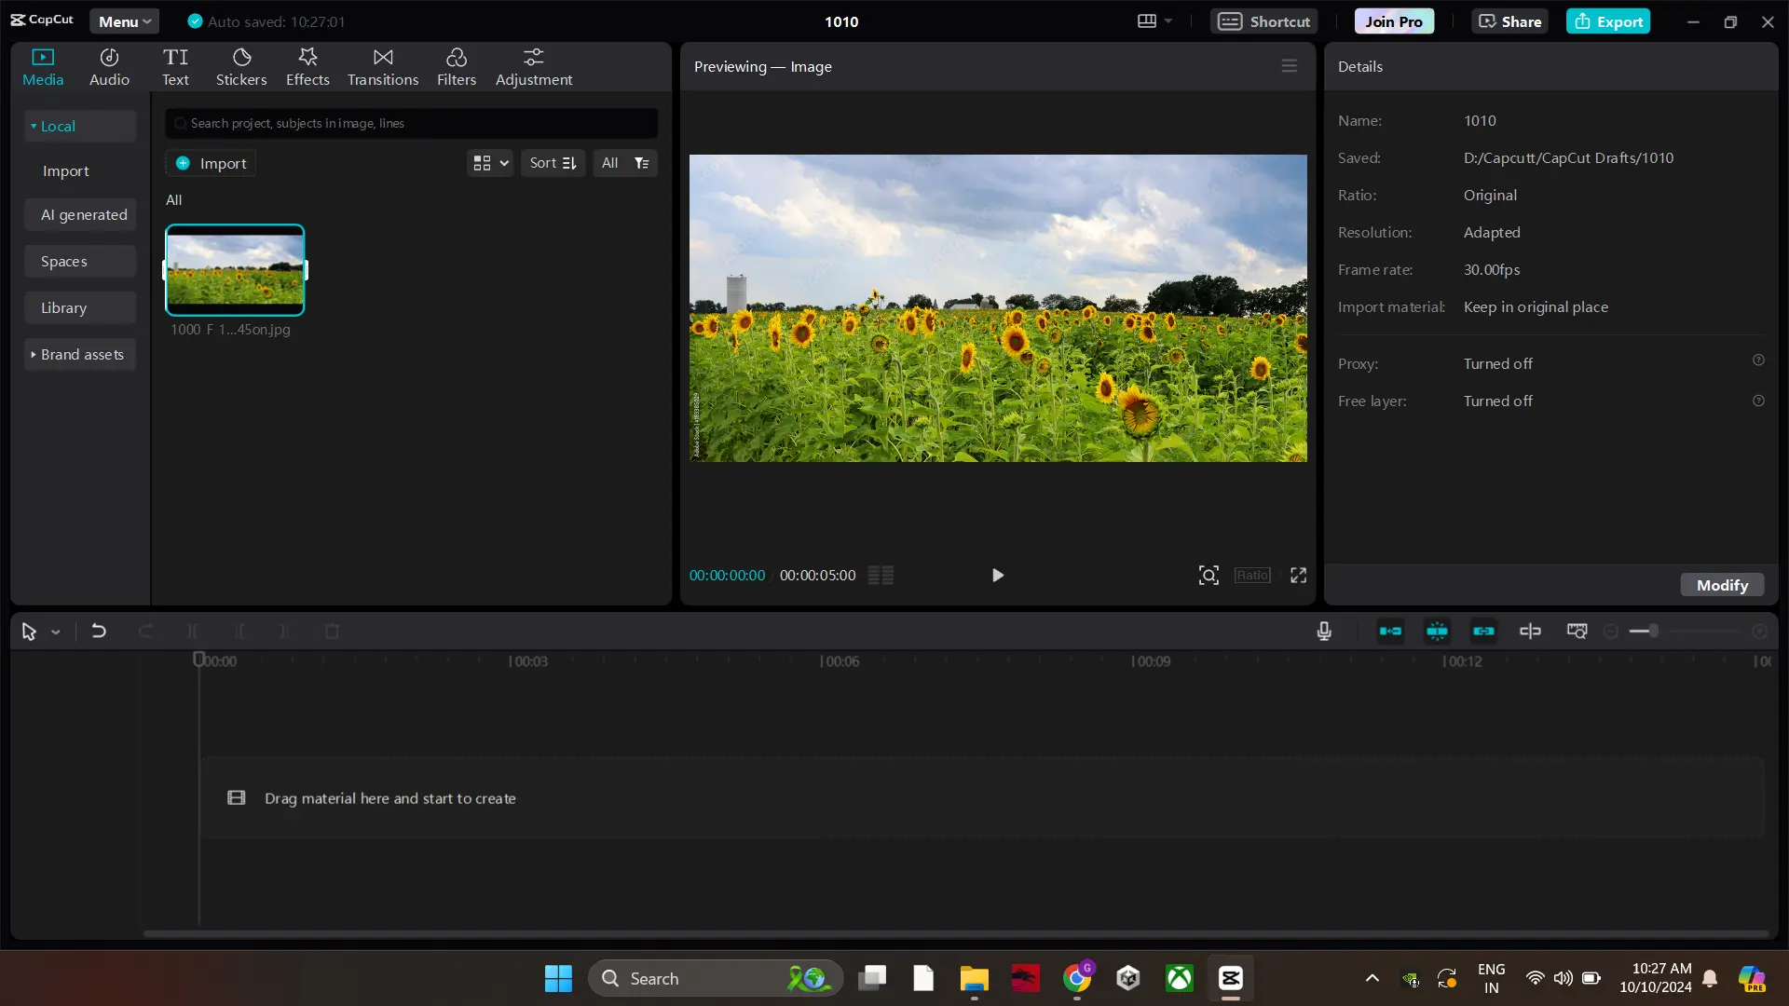Click the Stickers tool icon
1789x1006 pixels.
click(x=242, y=65)
